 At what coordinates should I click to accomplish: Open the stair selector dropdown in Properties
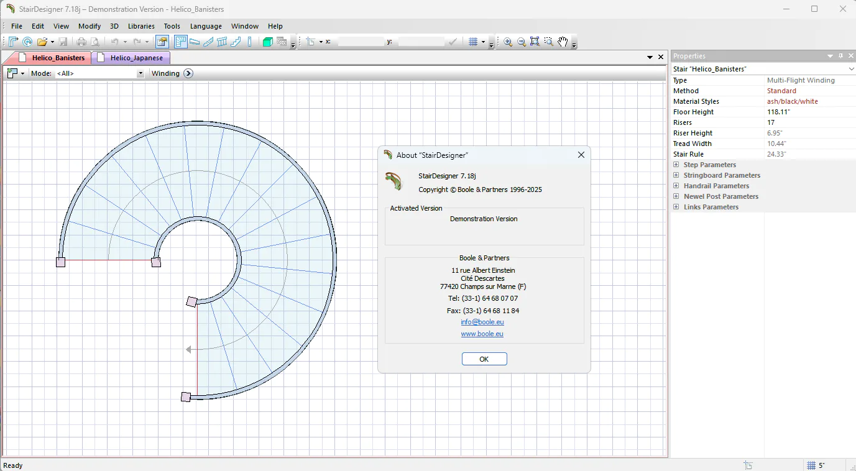(852, 69)
